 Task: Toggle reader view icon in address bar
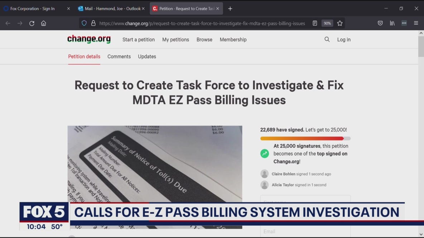[315, 23]
